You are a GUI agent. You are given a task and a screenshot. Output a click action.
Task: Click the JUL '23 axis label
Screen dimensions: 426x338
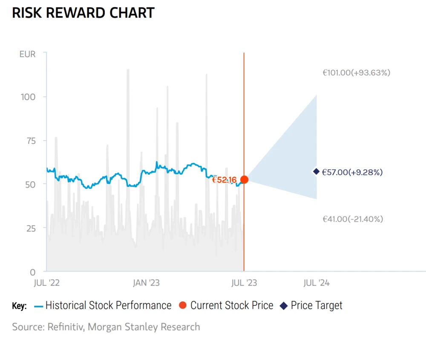click(244, 282)
